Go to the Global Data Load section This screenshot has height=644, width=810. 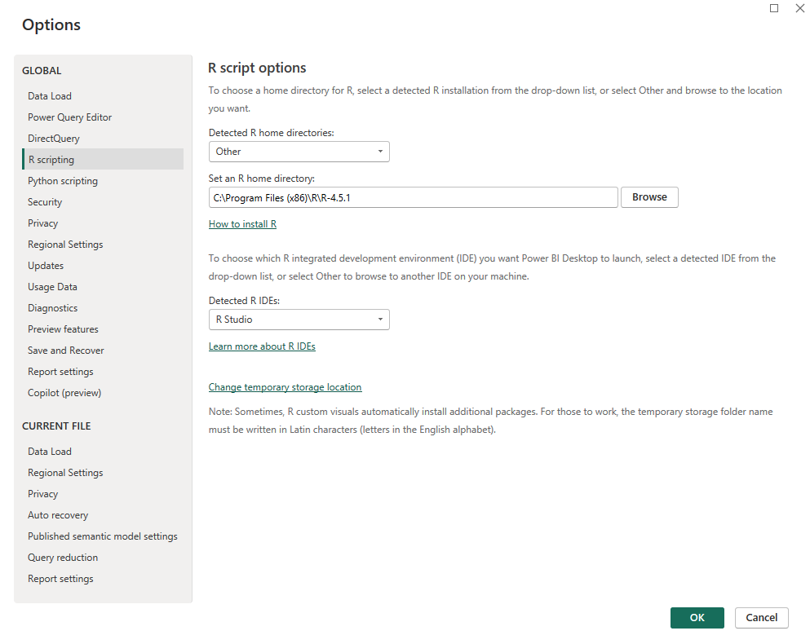coord(50,96)
